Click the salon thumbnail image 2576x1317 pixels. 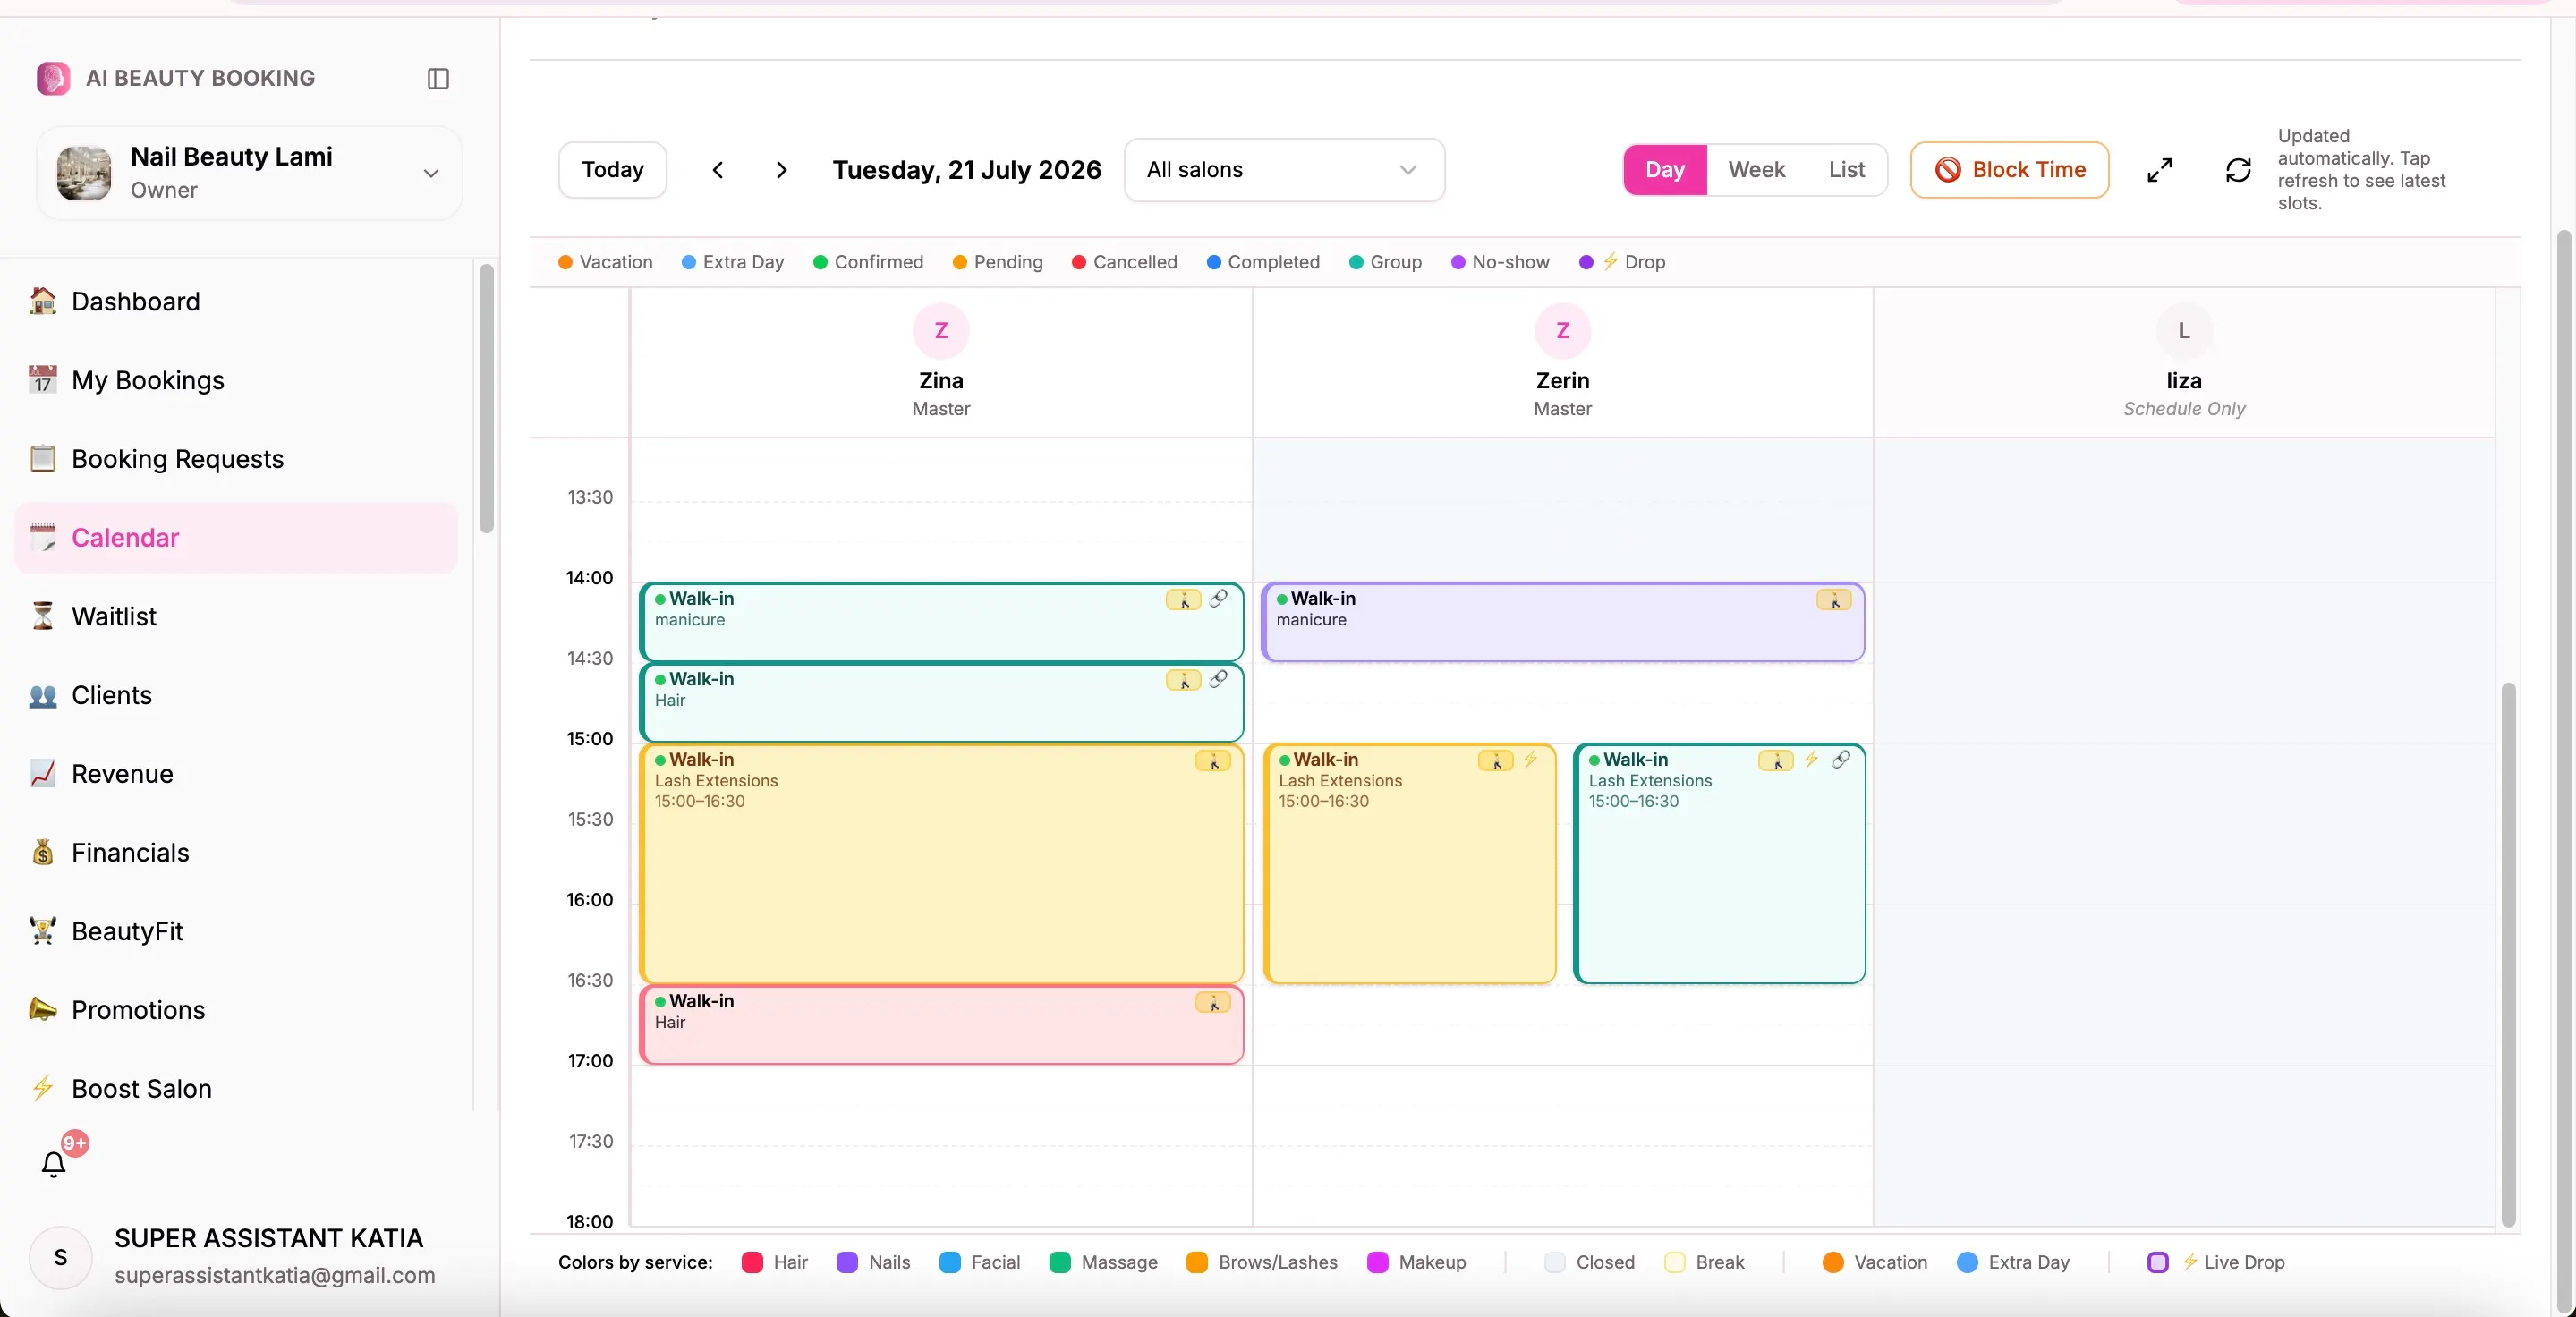coord(84,173)
